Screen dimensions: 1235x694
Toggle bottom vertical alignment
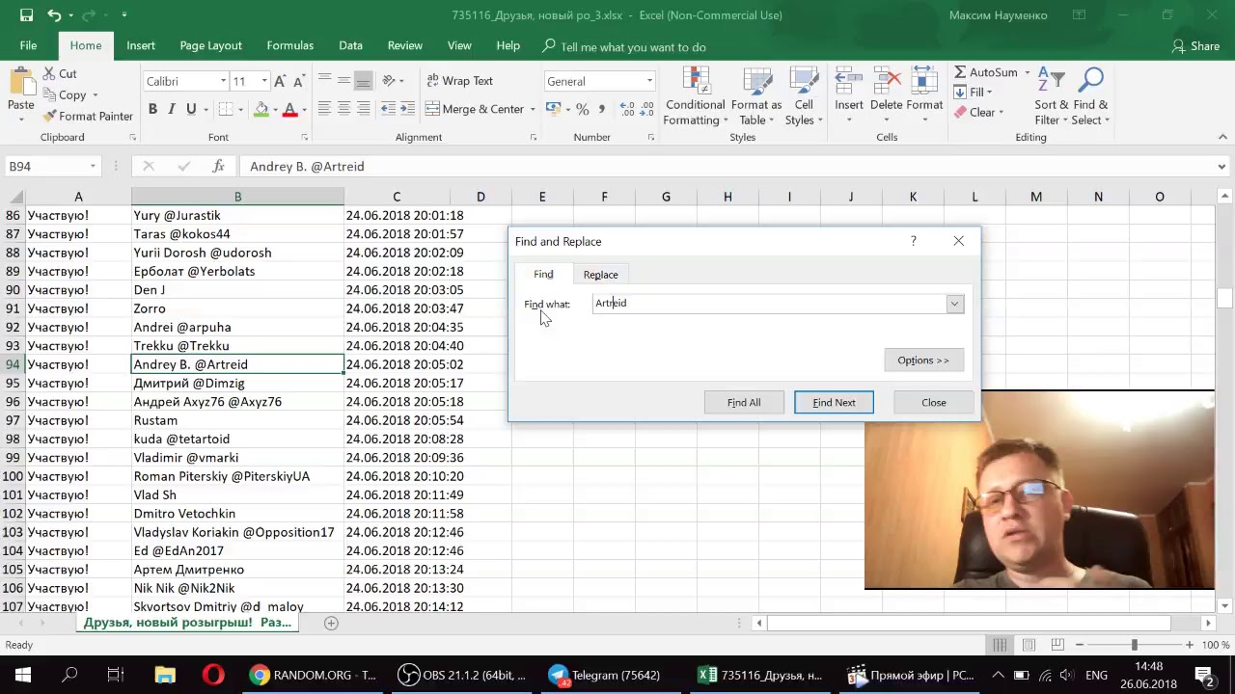pyautogui.click(x=363, y=81)
